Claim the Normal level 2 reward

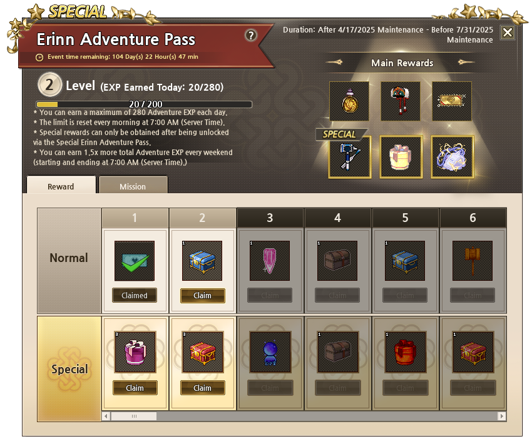(x=203, y=295)
